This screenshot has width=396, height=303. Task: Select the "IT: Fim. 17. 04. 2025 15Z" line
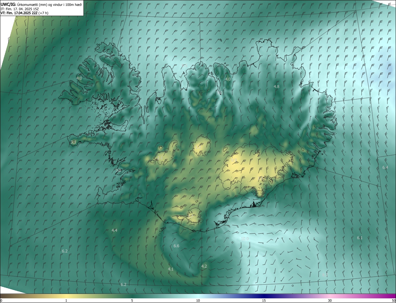pos(19,9)
